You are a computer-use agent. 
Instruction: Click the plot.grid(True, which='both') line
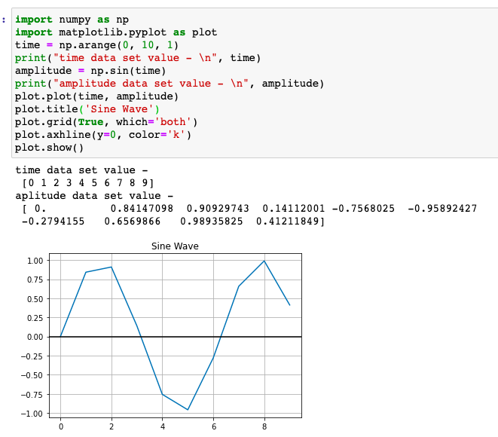(x=106, y=122)
